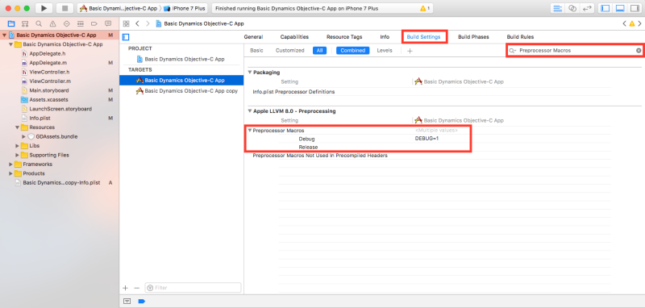Image resolution: width=645 pixels, height=308 pixels.
Task: Select the Basic settings filter
Action: click(x=256, y=51)
